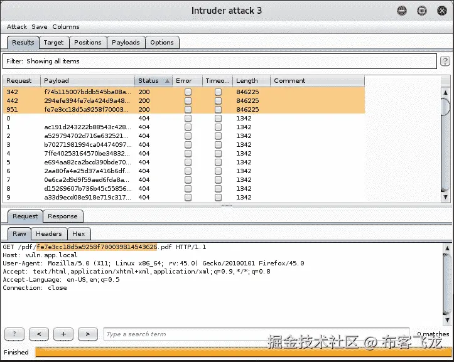This screenshot has width=454, height=362.
Task: Select payload ac191d243222b88543c428 row
Action: (x=184, y=127)
